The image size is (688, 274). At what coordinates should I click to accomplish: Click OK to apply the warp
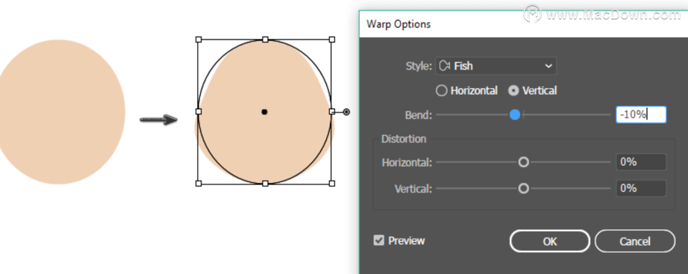(550, 241)
